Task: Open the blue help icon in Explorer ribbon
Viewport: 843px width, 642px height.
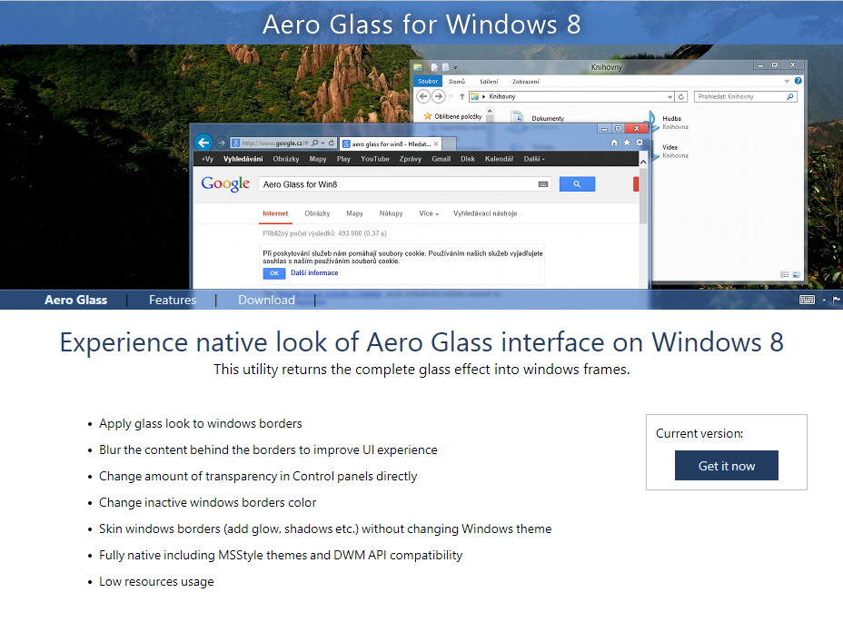Action: pos(798,81)
